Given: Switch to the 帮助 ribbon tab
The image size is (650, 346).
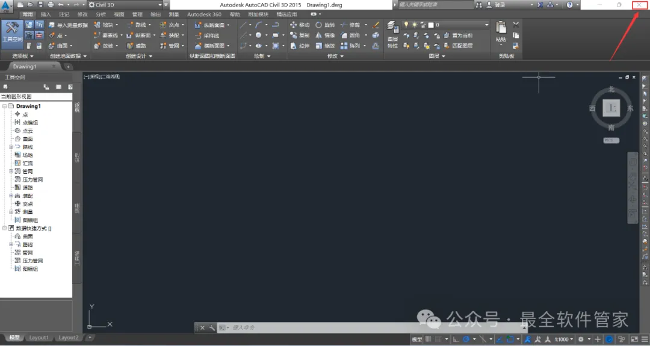Looking at the screenshot, I should [235, 14].
